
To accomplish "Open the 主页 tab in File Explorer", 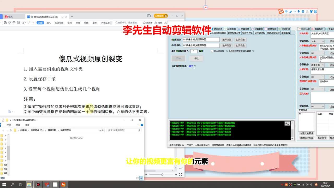I will (x=9, y=125).
